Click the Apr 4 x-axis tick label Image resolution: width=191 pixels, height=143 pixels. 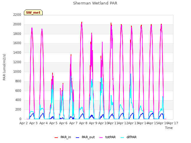coord(44,123)
